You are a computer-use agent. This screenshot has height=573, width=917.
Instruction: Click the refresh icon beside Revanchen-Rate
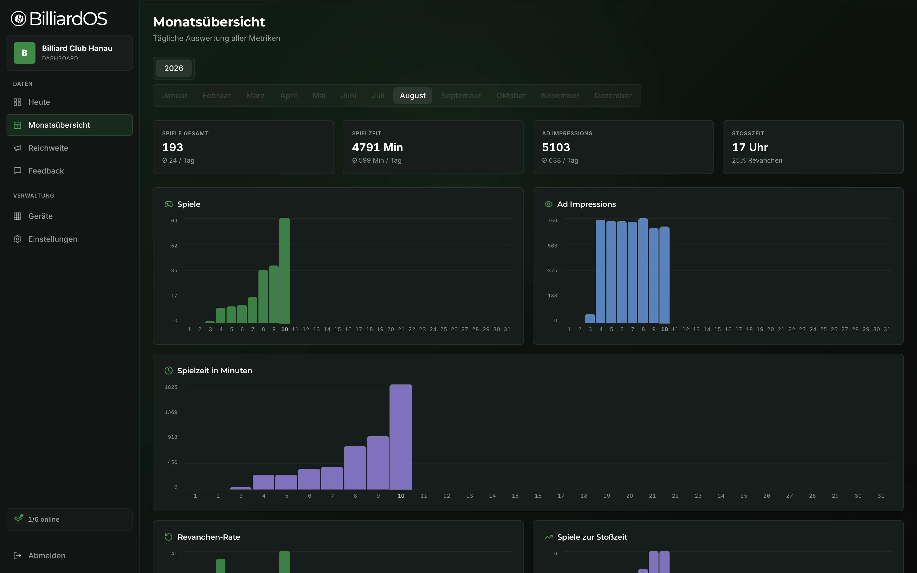pos(169,537)
